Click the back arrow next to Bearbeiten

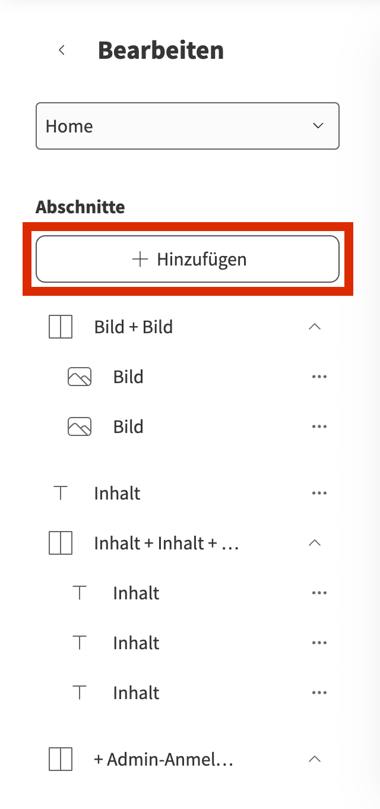pyautogui.click(x=62, y=50)
